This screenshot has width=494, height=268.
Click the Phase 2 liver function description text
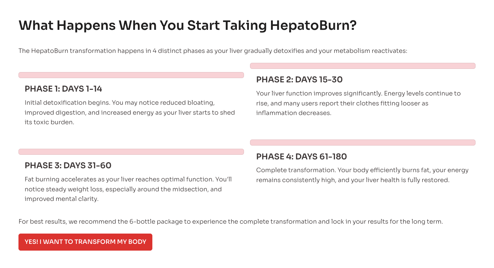(358, 103)
